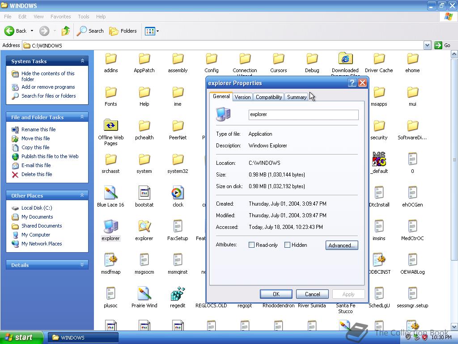
Task: Select the explorer folder-search icon
Action: 144,226
